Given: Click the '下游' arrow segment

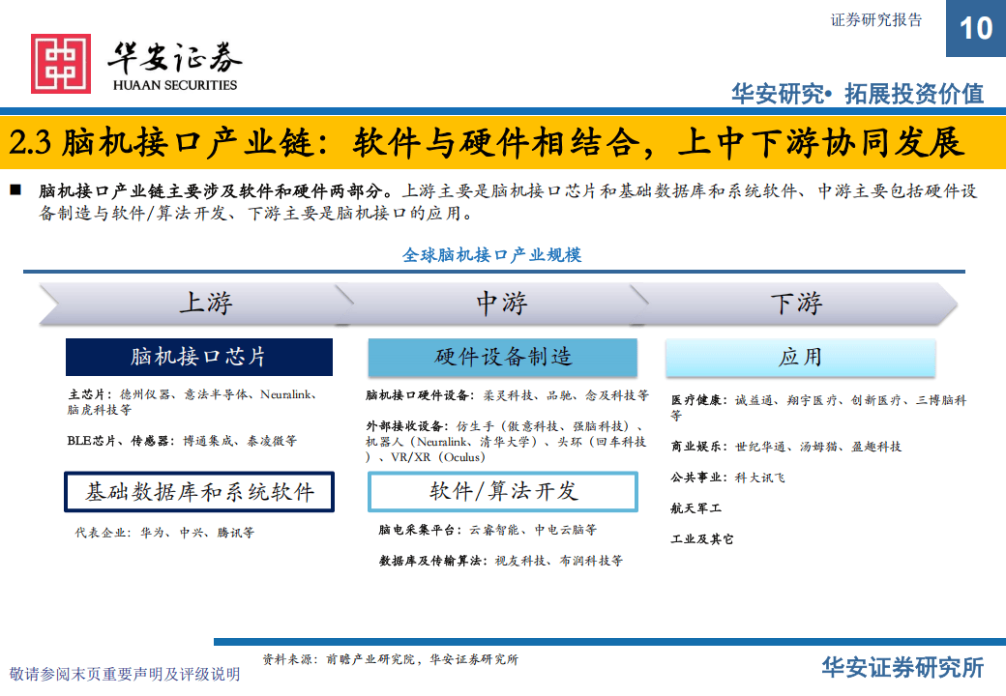Looking at the screenshot, I should click(794, 304).
